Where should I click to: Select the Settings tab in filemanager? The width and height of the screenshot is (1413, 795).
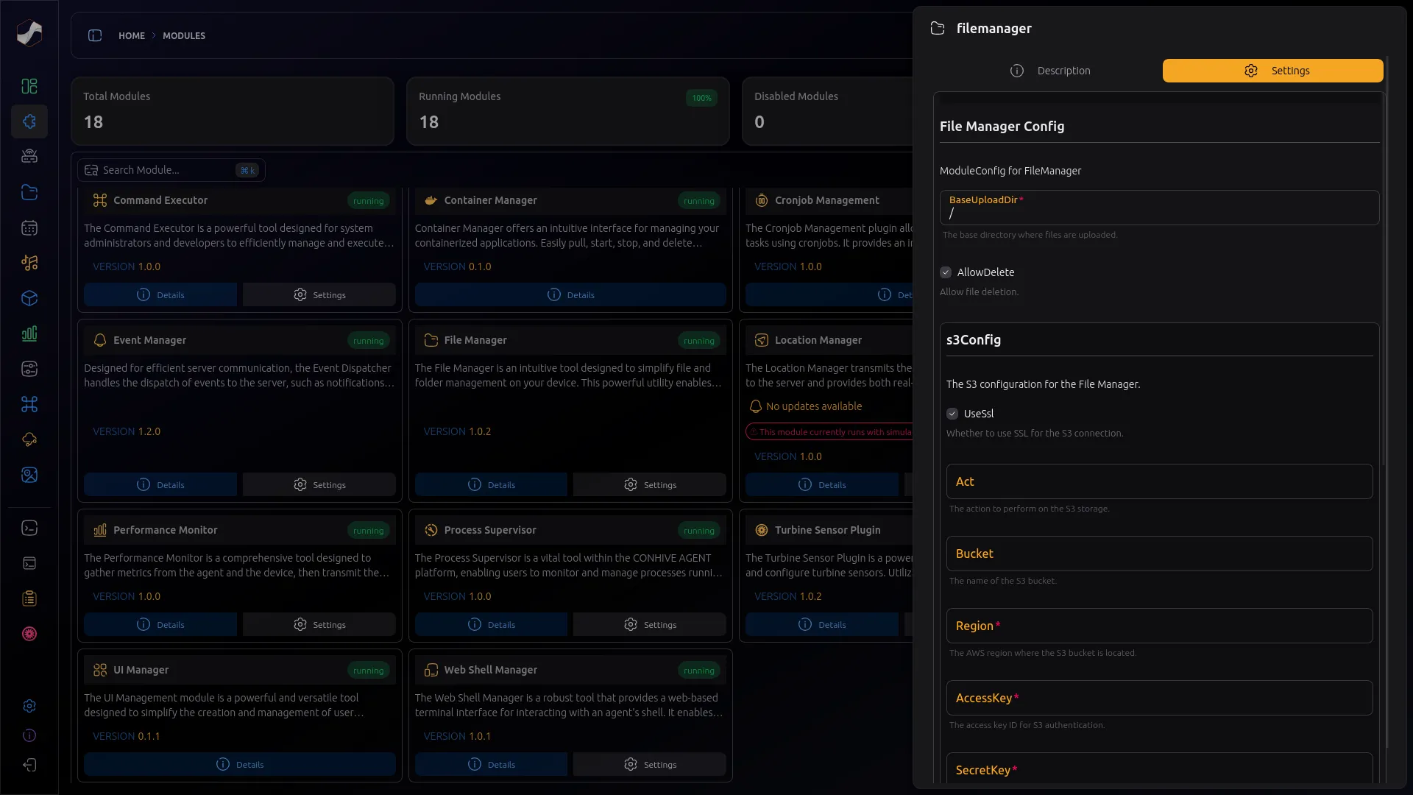pyautogui.click(x=1273, y=70)
